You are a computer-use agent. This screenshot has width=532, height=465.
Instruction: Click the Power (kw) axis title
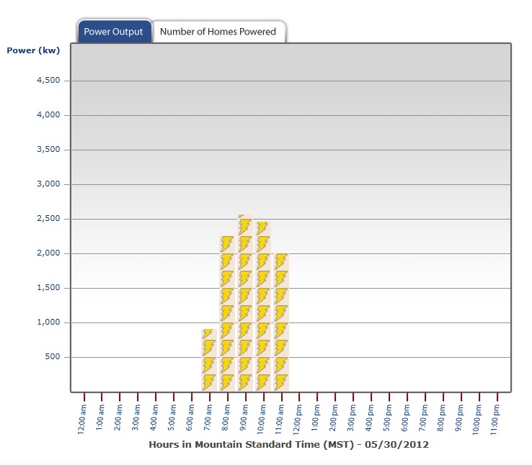coord(33,50)
